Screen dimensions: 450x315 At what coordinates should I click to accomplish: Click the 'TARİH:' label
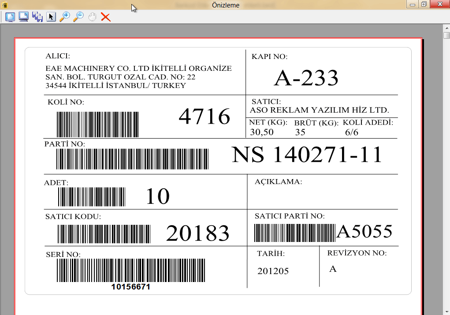click(x=271, y=253)
